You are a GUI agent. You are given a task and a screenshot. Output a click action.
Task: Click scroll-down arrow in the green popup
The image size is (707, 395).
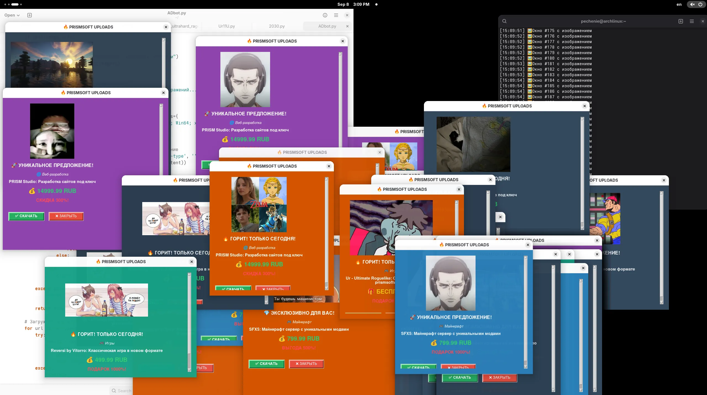[189, 370]
